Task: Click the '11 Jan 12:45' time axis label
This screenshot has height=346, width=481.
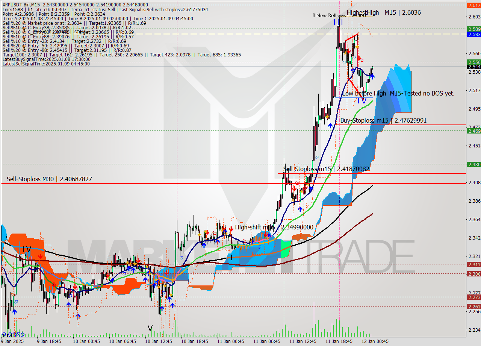Action: coord(303,341)
